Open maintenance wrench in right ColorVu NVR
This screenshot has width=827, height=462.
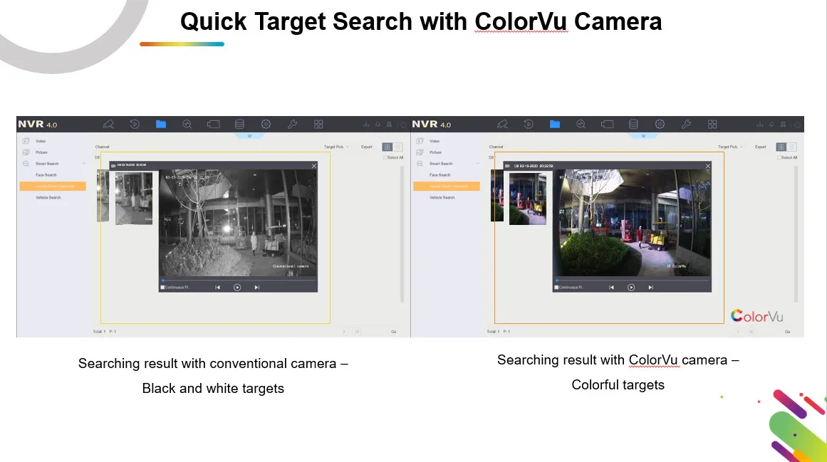(686, 125)
